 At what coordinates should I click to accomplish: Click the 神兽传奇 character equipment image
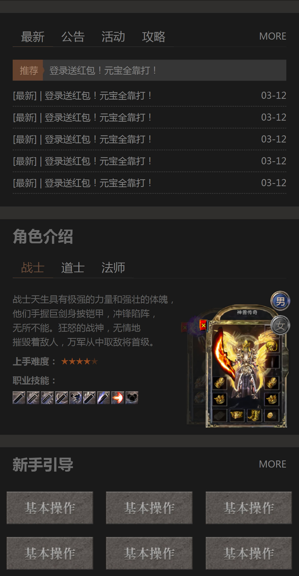[x=237, y=366]
